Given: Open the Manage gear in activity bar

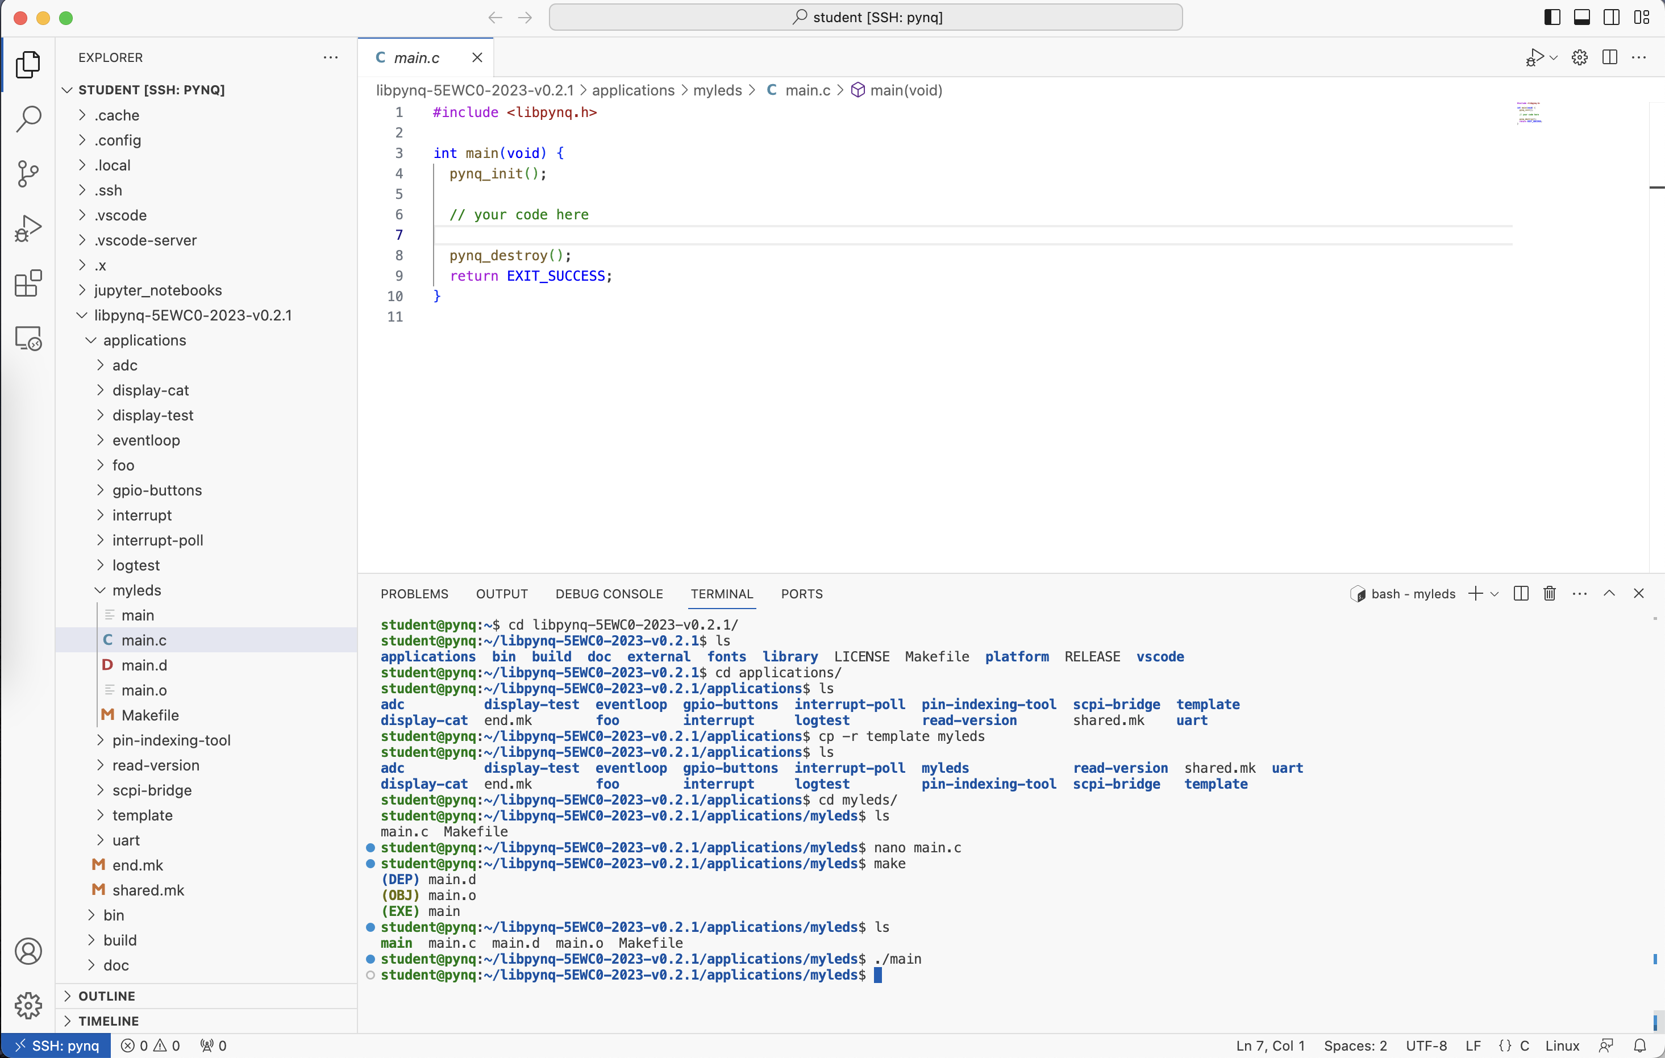Looking at the screenshot, I should point(28,1006).
